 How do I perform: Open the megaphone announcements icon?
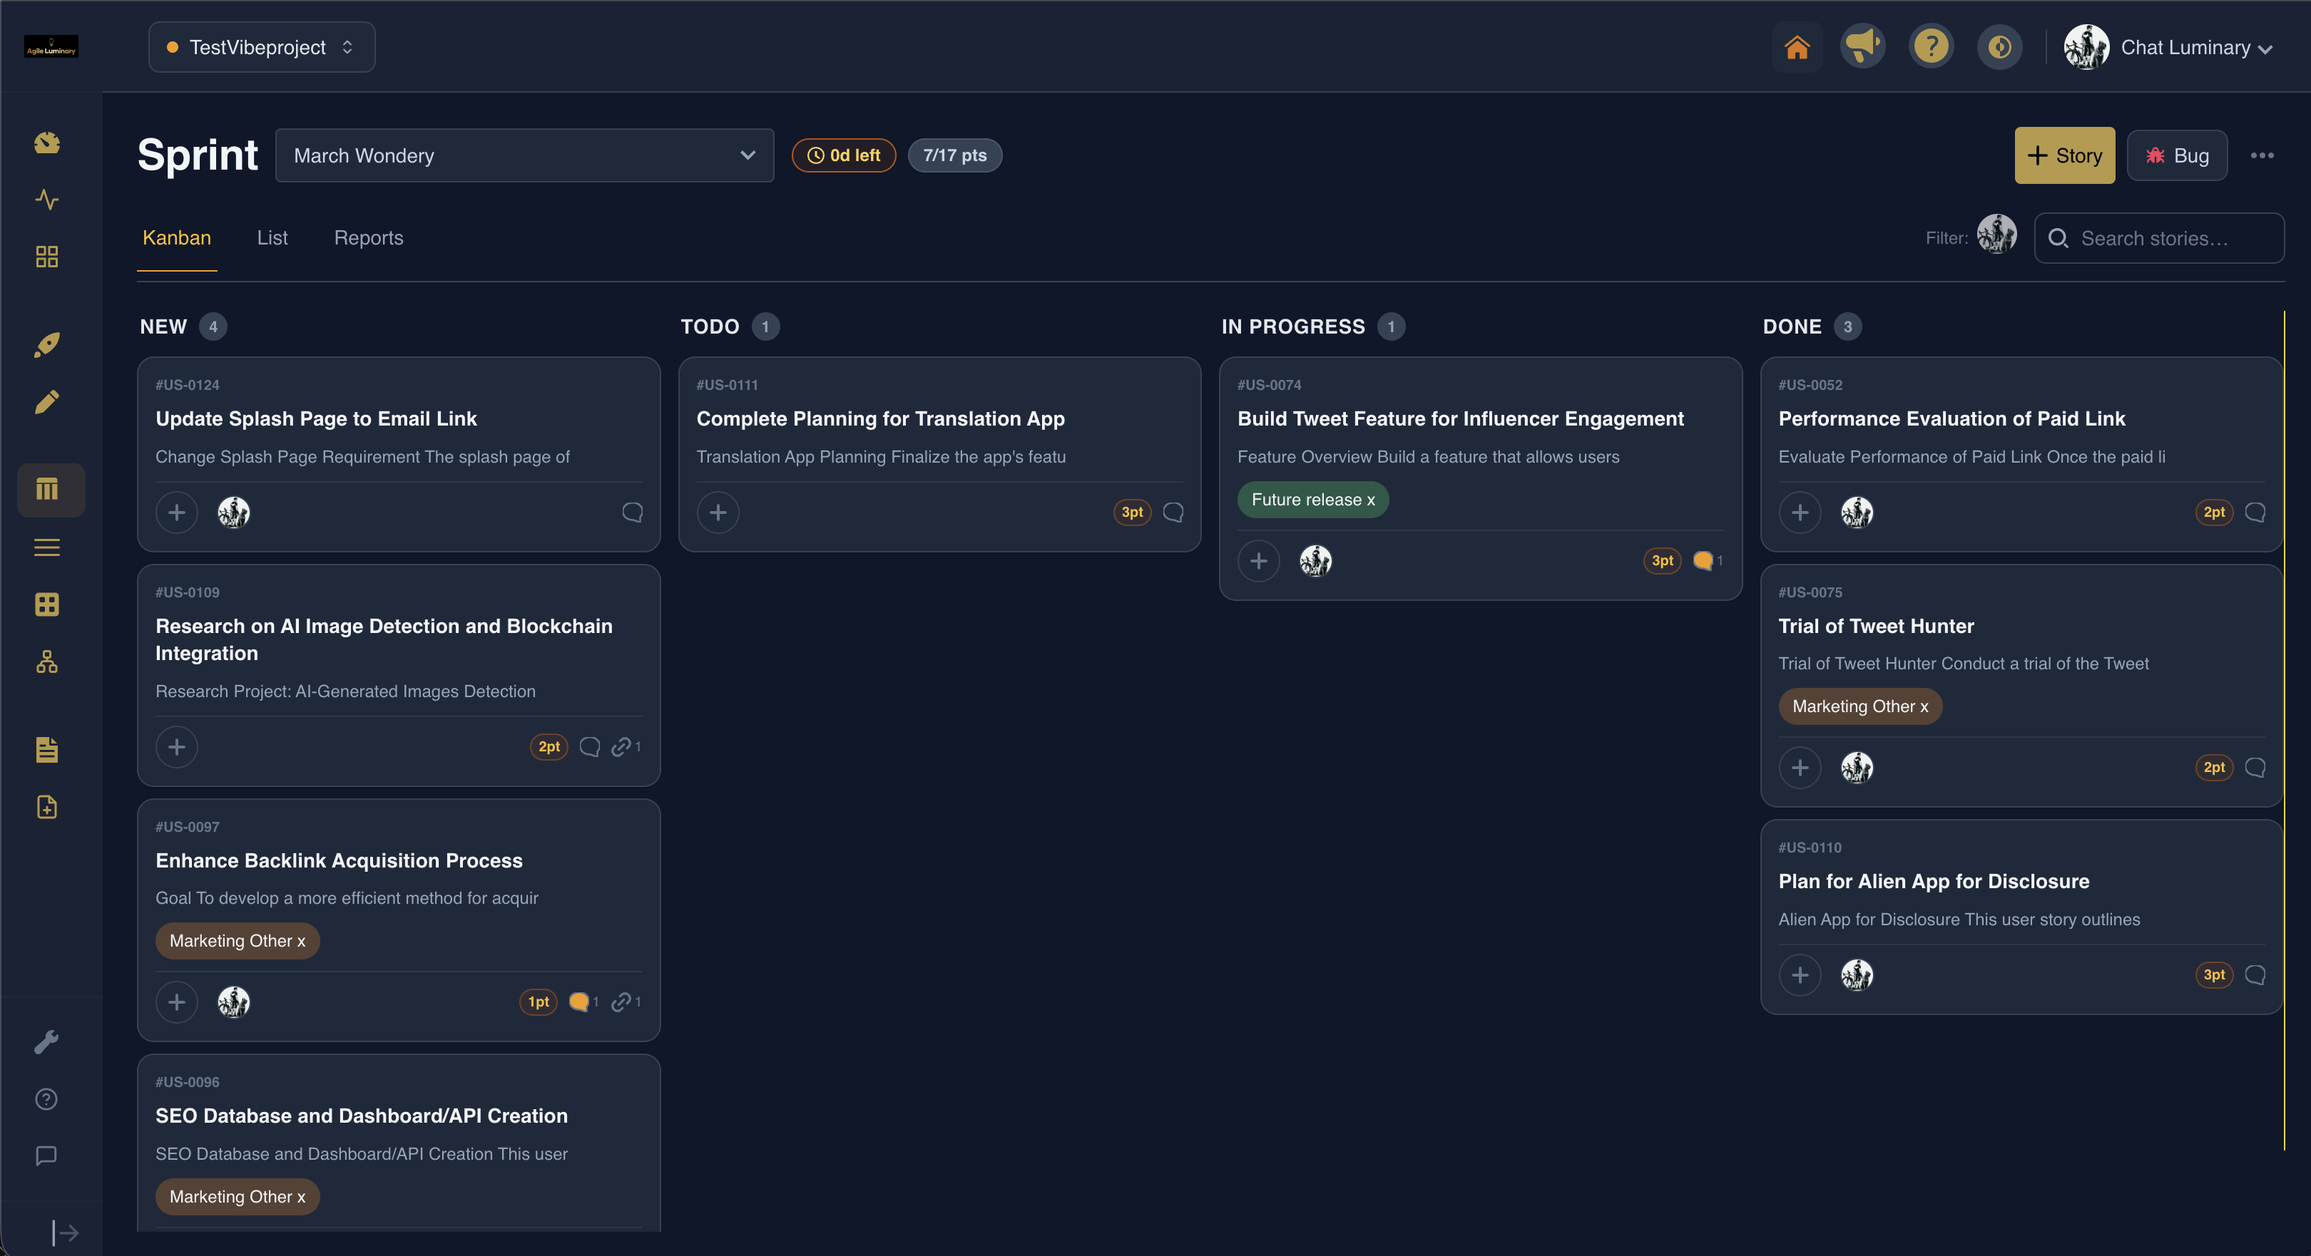click(1863, 48)
